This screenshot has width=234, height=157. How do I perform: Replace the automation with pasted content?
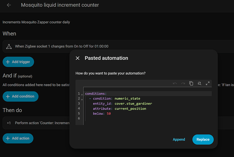point(203,139)
